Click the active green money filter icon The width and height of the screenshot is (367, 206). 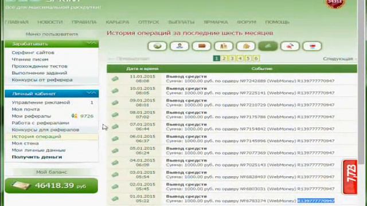point(268,46)
